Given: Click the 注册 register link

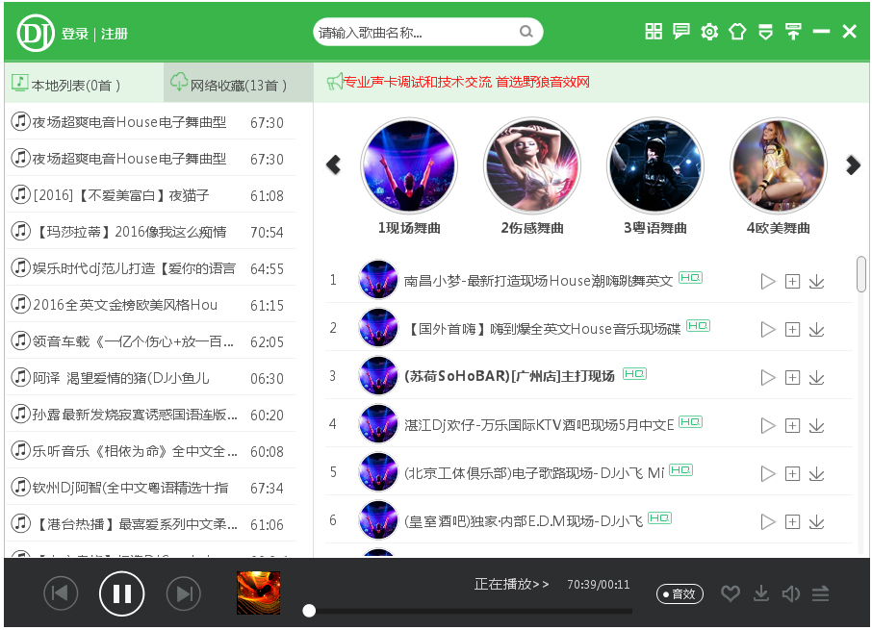Looking at the screenshot, I should (115, 34).
